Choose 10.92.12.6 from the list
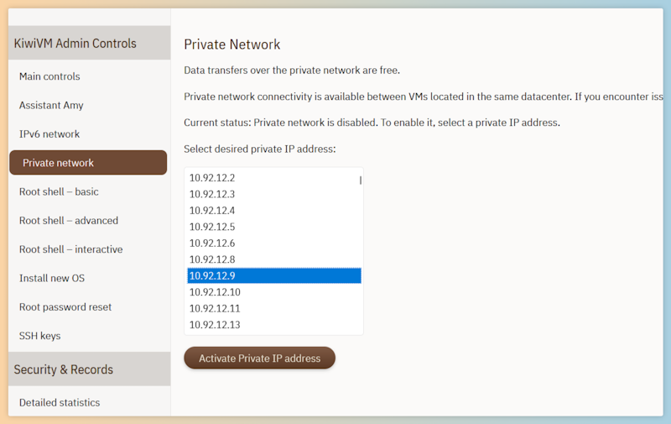 coord(274,243)
